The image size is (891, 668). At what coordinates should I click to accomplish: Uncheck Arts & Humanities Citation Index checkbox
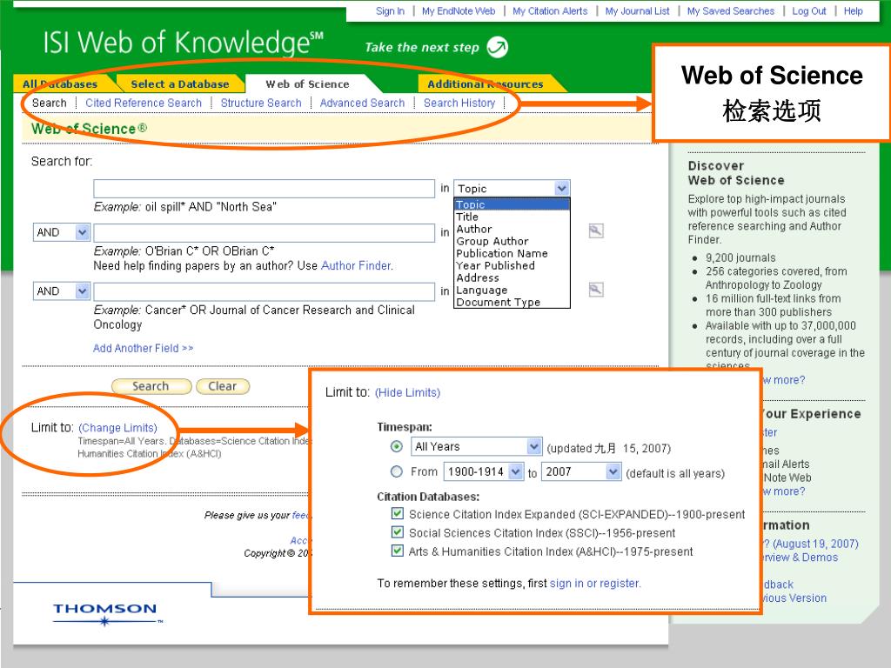pos(397,551)
